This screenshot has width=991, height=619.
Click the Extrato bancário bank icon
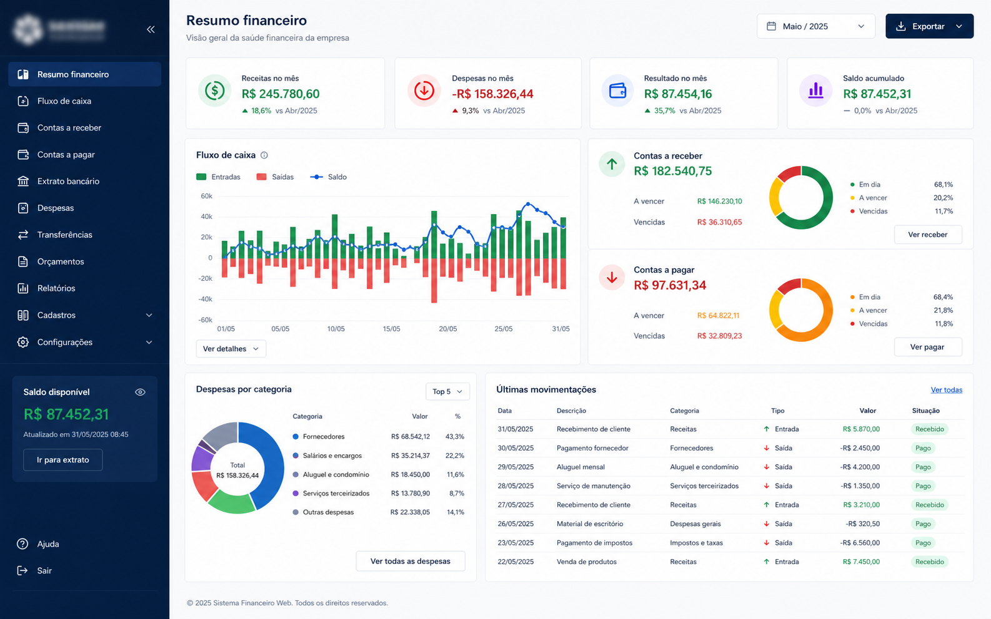(23, 182)
